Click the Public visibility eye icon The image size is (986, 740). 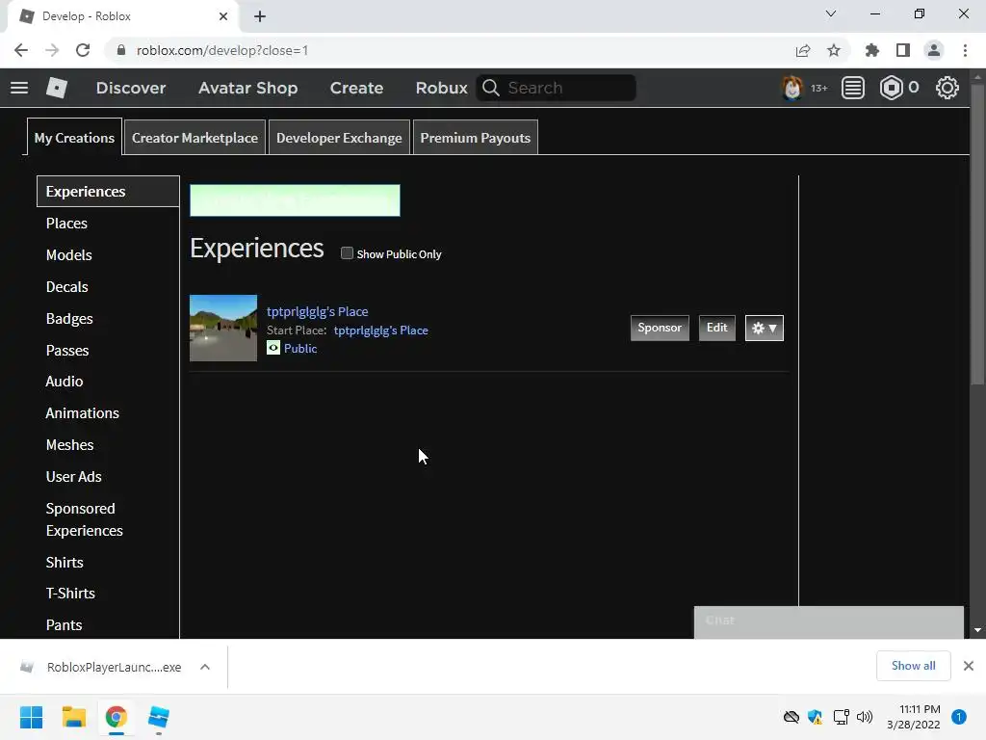click(273, 347)
